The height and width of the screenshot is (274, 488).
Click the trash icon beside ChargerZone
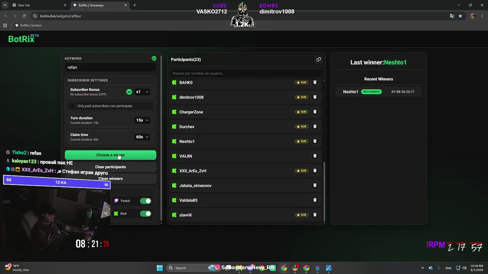click(315, 112)
